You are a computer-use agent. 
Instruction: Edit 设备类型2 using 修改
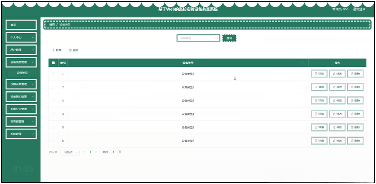pos(337,87)
